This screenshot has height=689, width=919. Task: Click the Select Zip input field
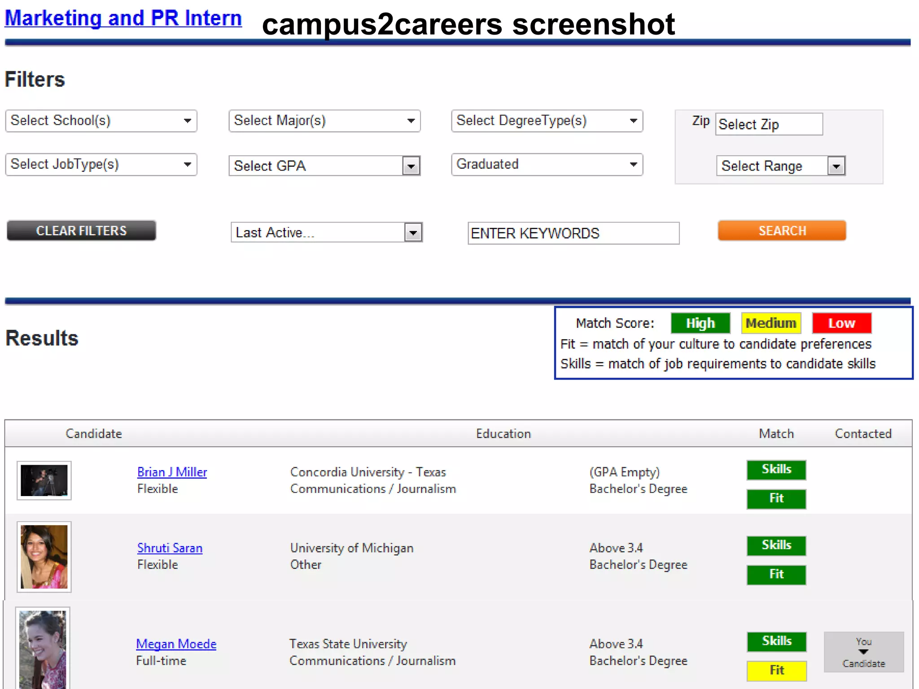click(769, 124)
